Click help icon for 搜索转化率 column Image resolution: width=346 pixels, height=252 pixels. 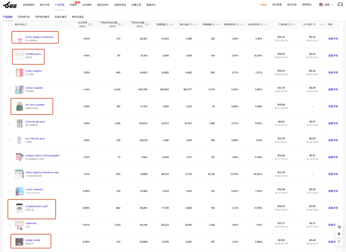(237, 24)
